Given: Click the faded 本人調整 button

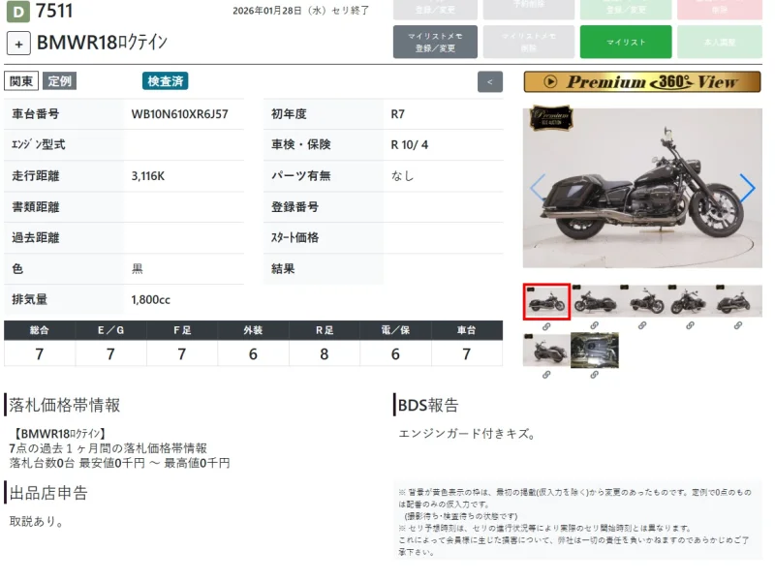Looking at the screenshot, I should coord(720,42).
